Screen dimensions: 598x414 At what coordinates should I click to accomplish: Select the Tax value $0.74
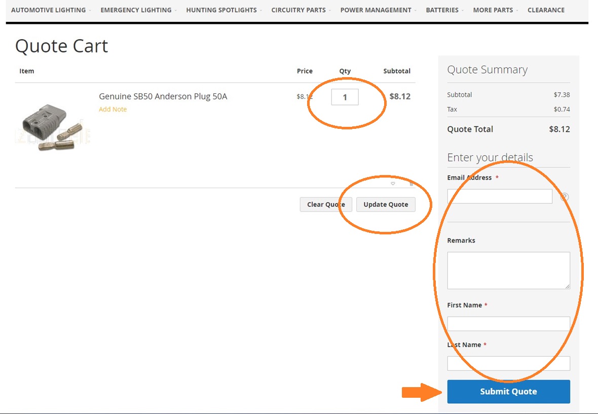tap(562, 109)
